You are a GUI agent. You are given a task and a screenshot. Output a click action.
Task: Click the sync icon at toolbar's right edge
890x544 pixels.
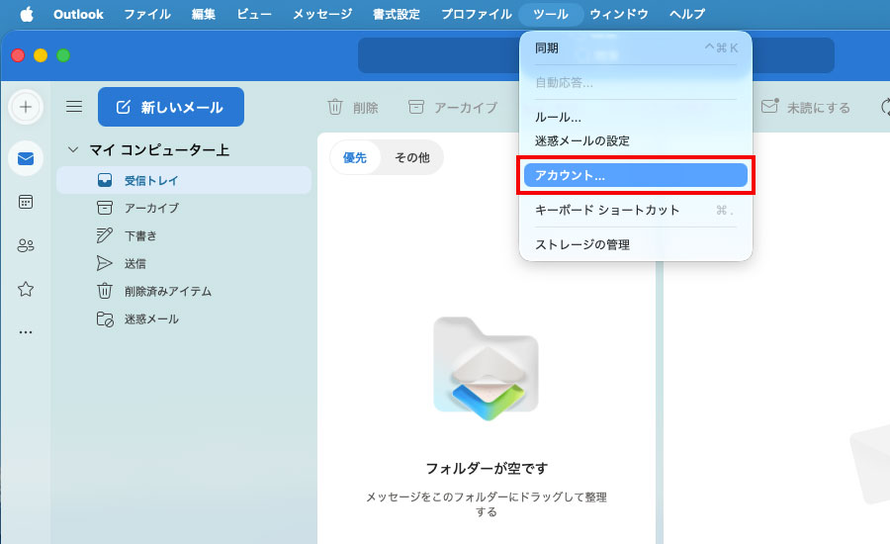click(885, 108)
